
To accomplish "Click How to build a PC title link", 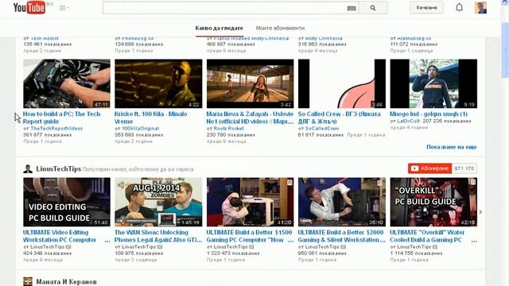I will [x=61, y=118].
